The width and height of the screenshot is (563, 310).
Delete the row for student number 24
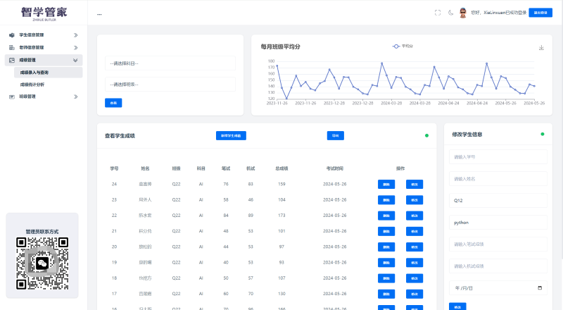[386, 184]
